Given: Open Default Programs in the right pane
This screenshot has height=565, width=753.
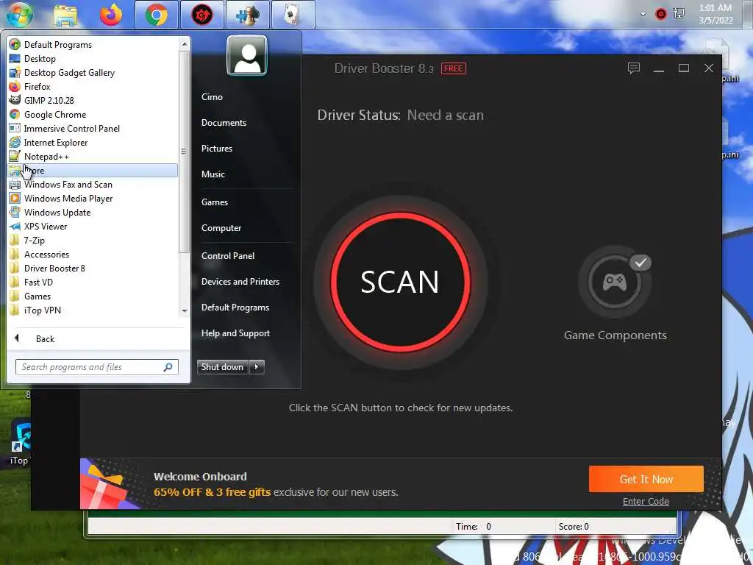Looking at the screenshot, I should (235, 308).
